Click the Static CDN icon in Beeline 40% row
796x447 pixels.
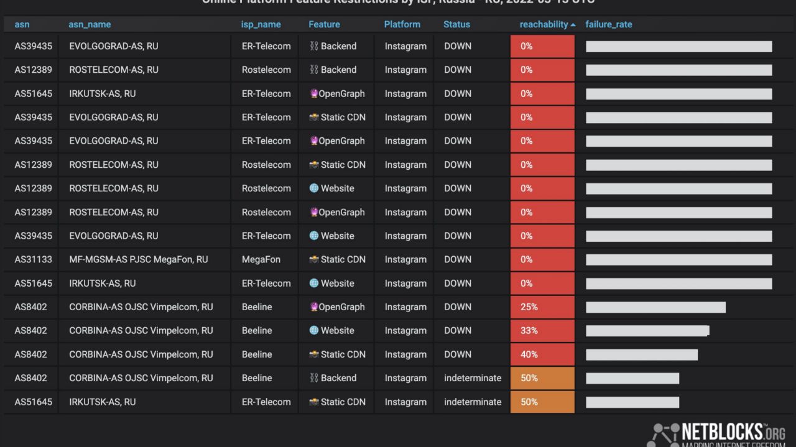[x=313, y=354]
